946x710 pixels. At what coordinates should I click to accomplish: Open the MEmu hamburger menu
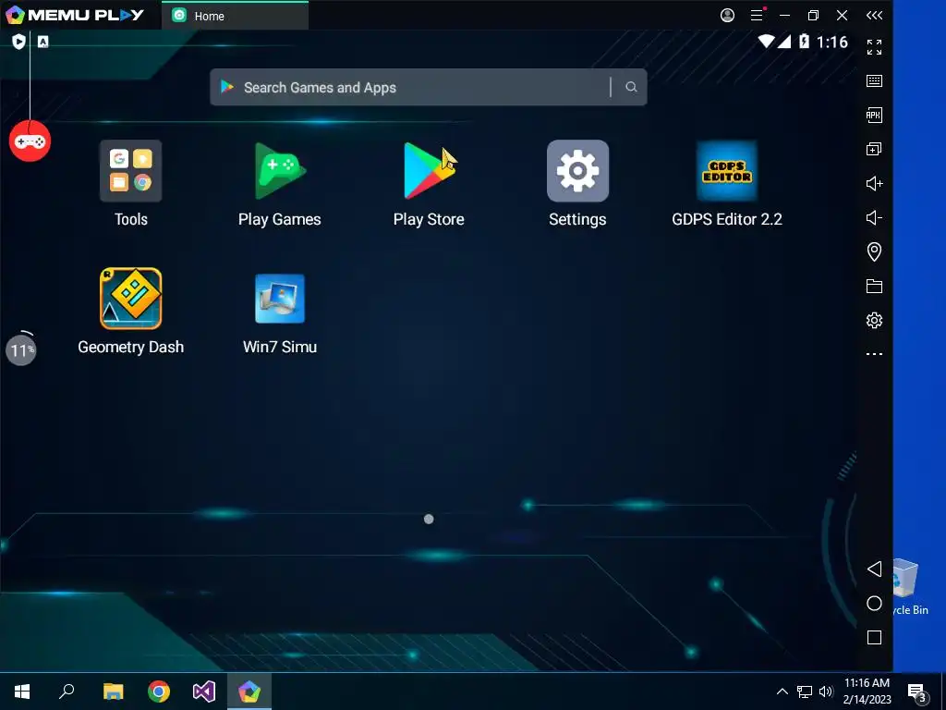coord(757,15)
